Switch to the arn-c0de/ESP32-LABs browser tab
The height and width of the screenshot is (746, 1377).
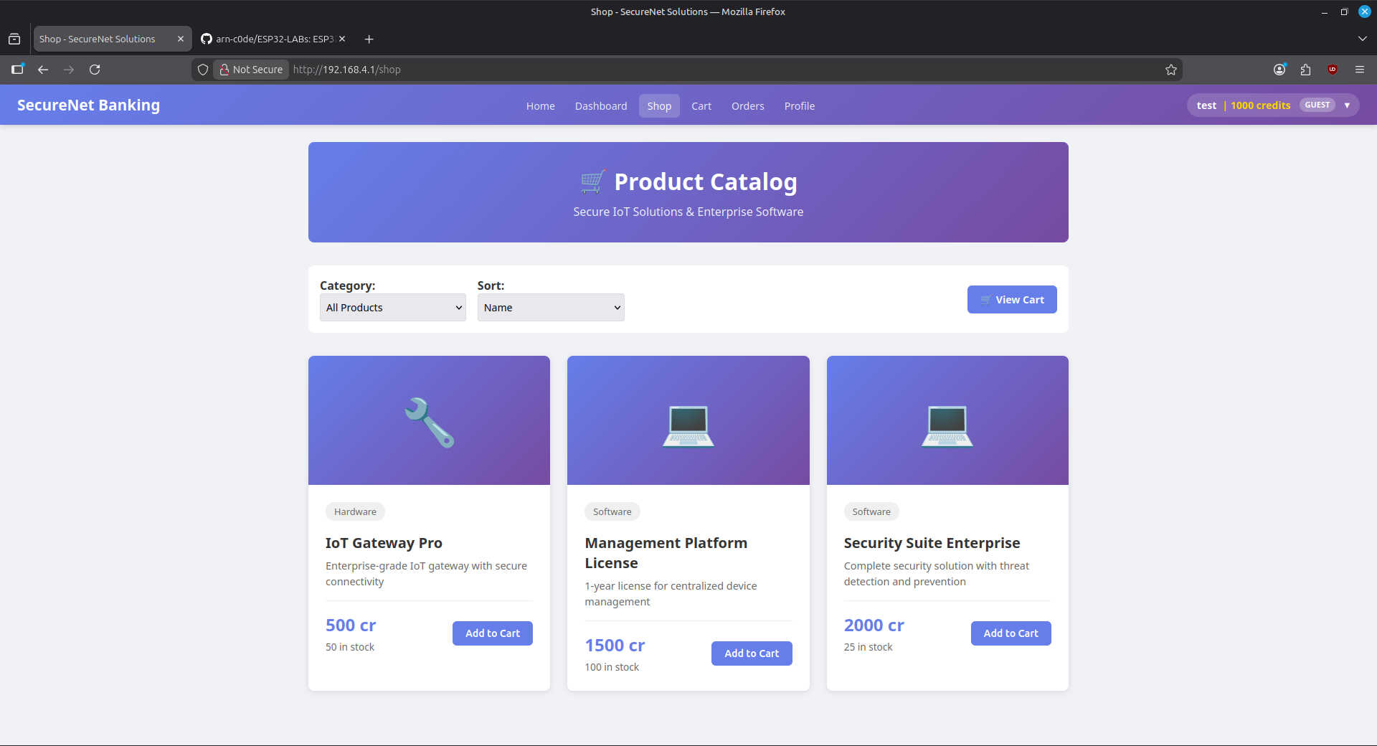274,39
